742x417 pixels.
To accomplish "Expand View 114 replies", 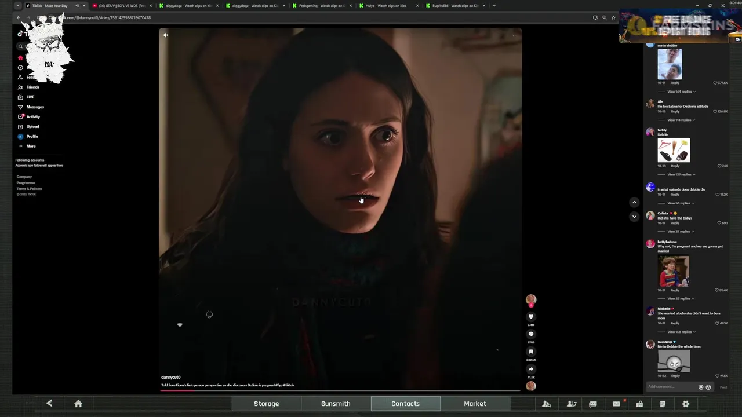I will tap(681, 120).
